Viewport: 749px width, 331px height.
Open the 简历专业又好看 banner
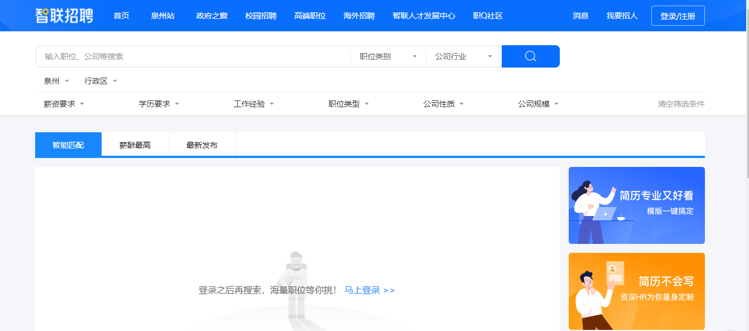pos(637,205)
